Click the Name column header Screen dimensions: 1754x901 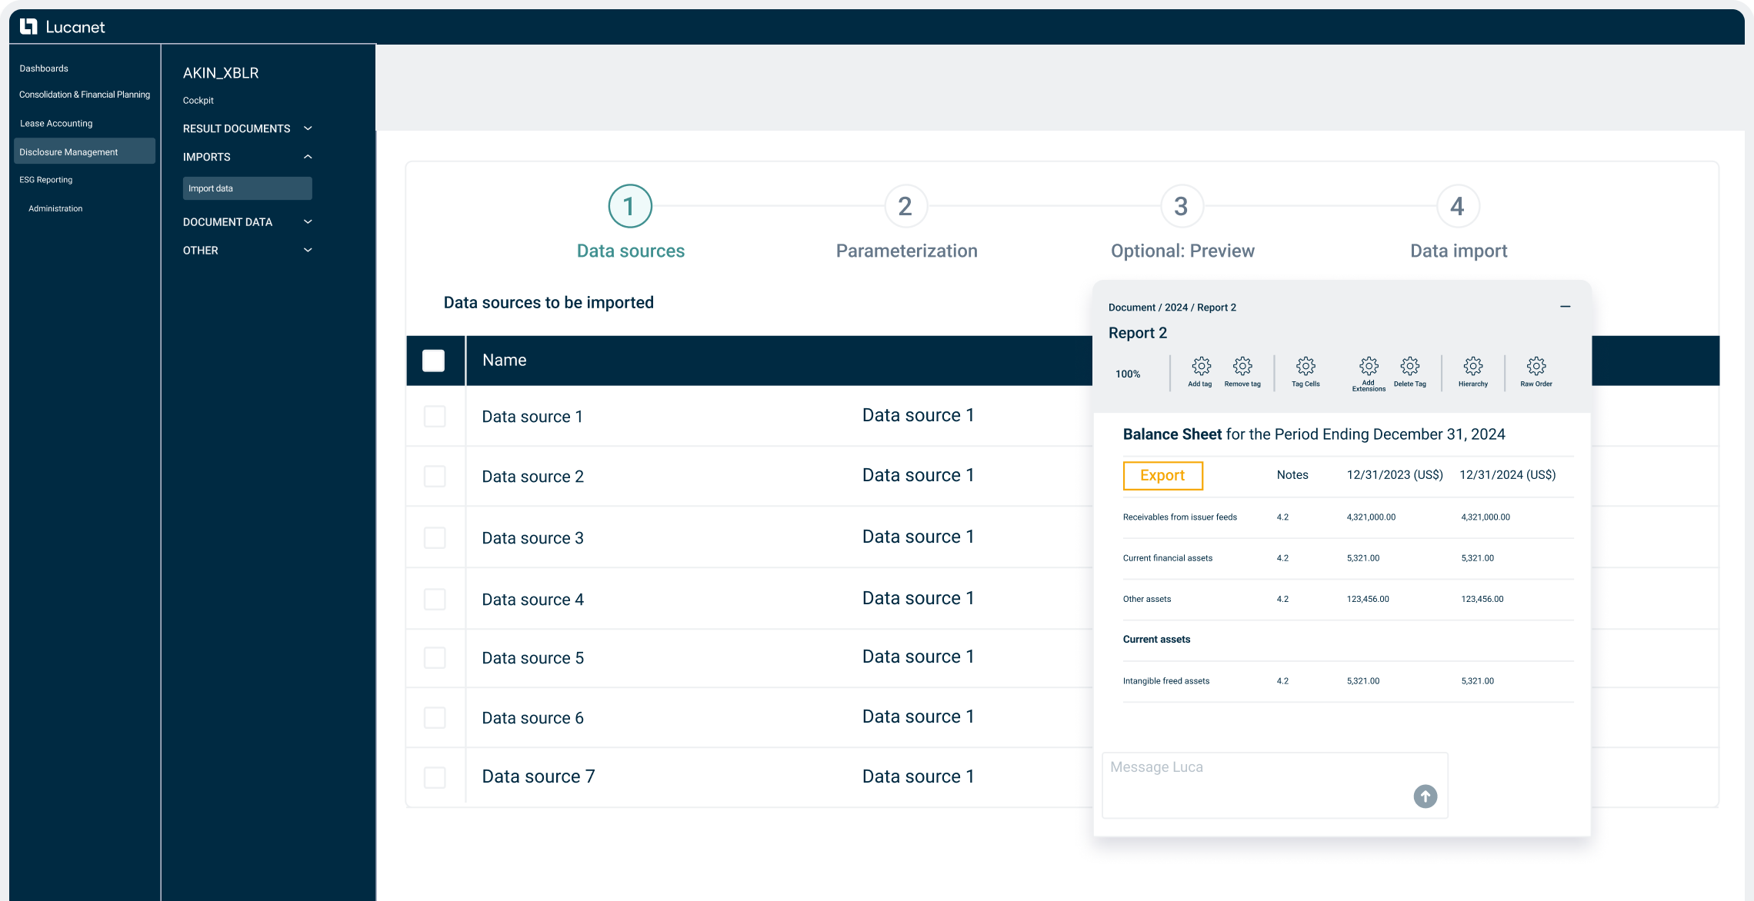pos(505,361)
